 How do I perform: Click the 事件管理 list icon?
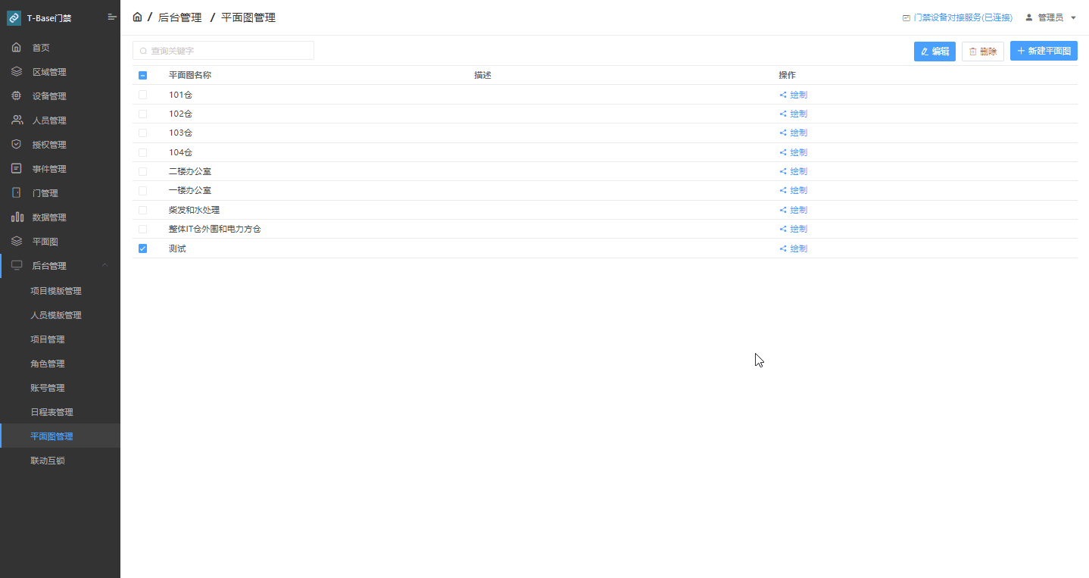[17, 169]
